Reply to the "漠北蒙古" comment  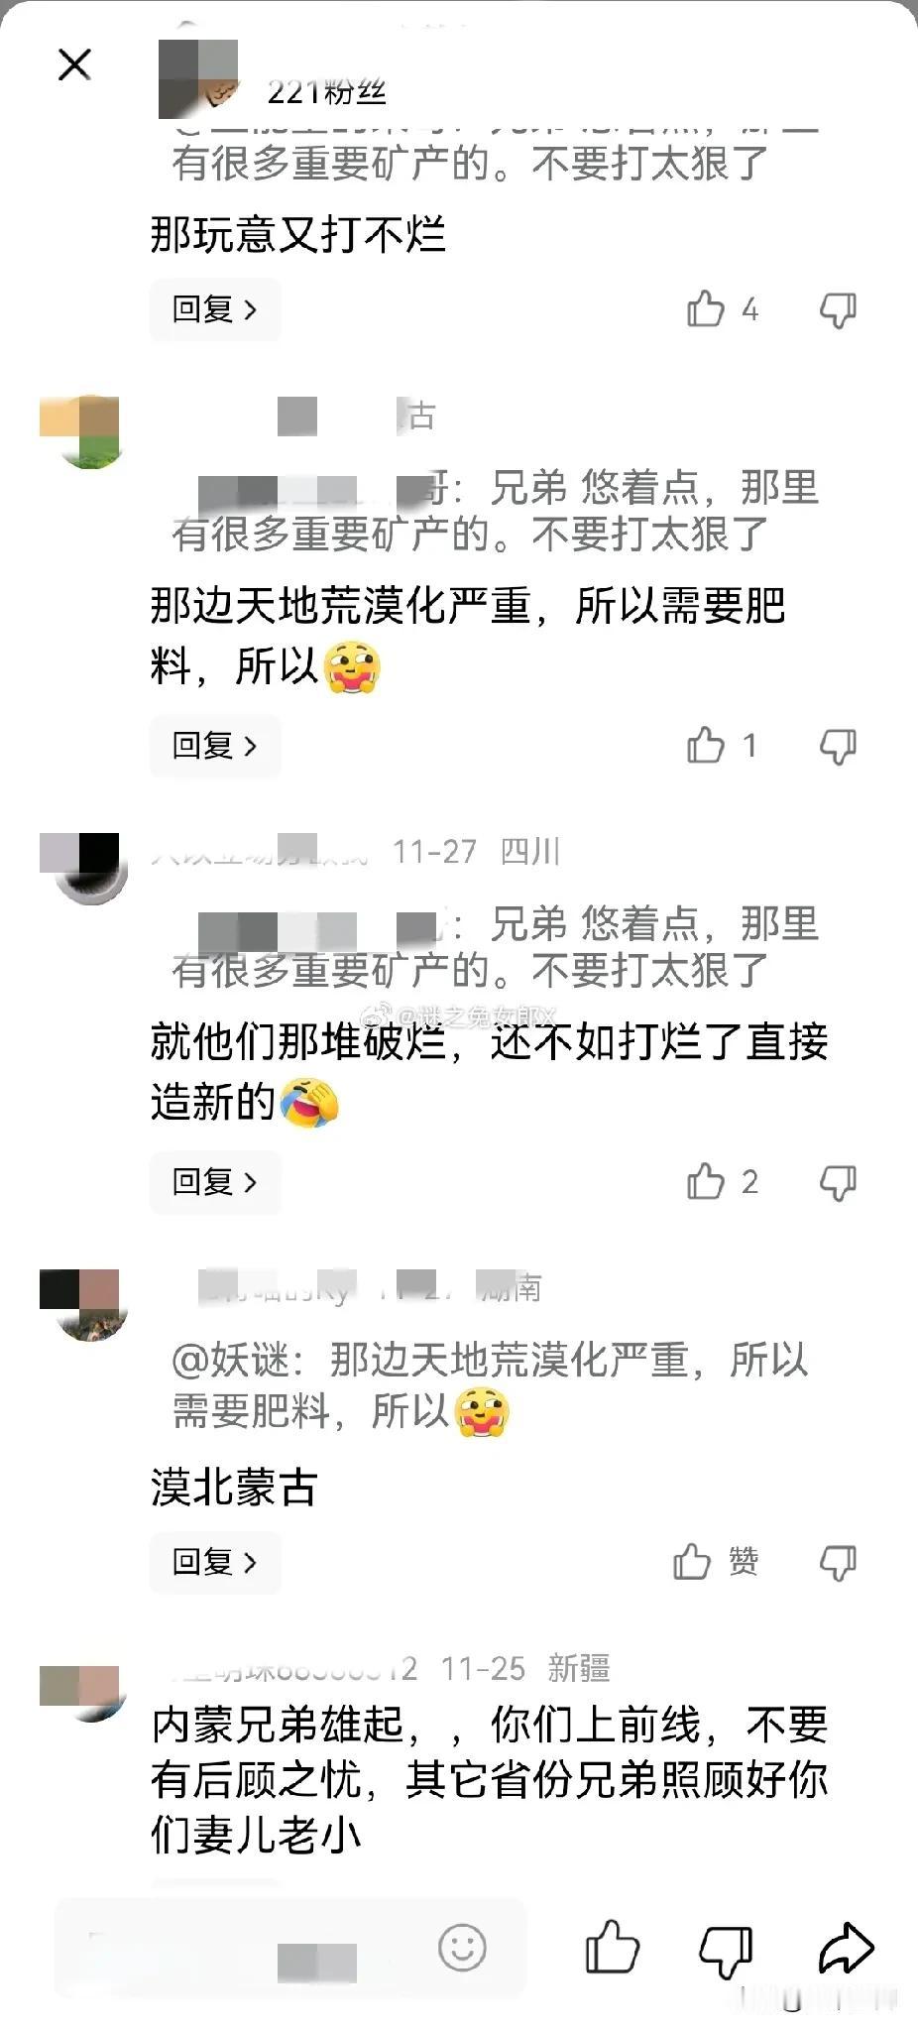click(215, 1562)
